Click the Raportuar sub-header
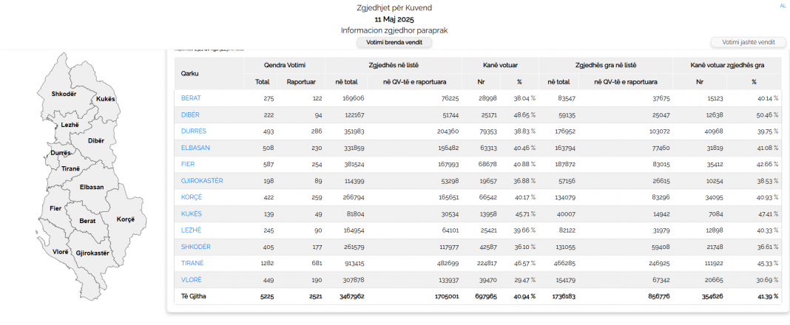The image size is (790, 325). click(301, 82)
